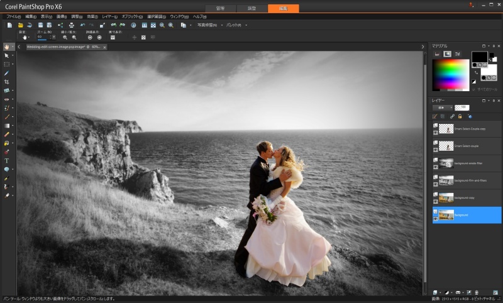Image resolution: width=503 pixels, height=303 pixels.
Task: Toggle visibility of Smart-Select-couple layer
Action: pyautogui.click(x=435, y=150)
